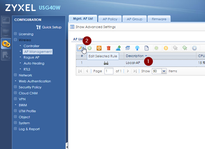This screenshot has height=149, width=205.
Task: Expand the Security Policy node
Action: [x=16, y=87]
